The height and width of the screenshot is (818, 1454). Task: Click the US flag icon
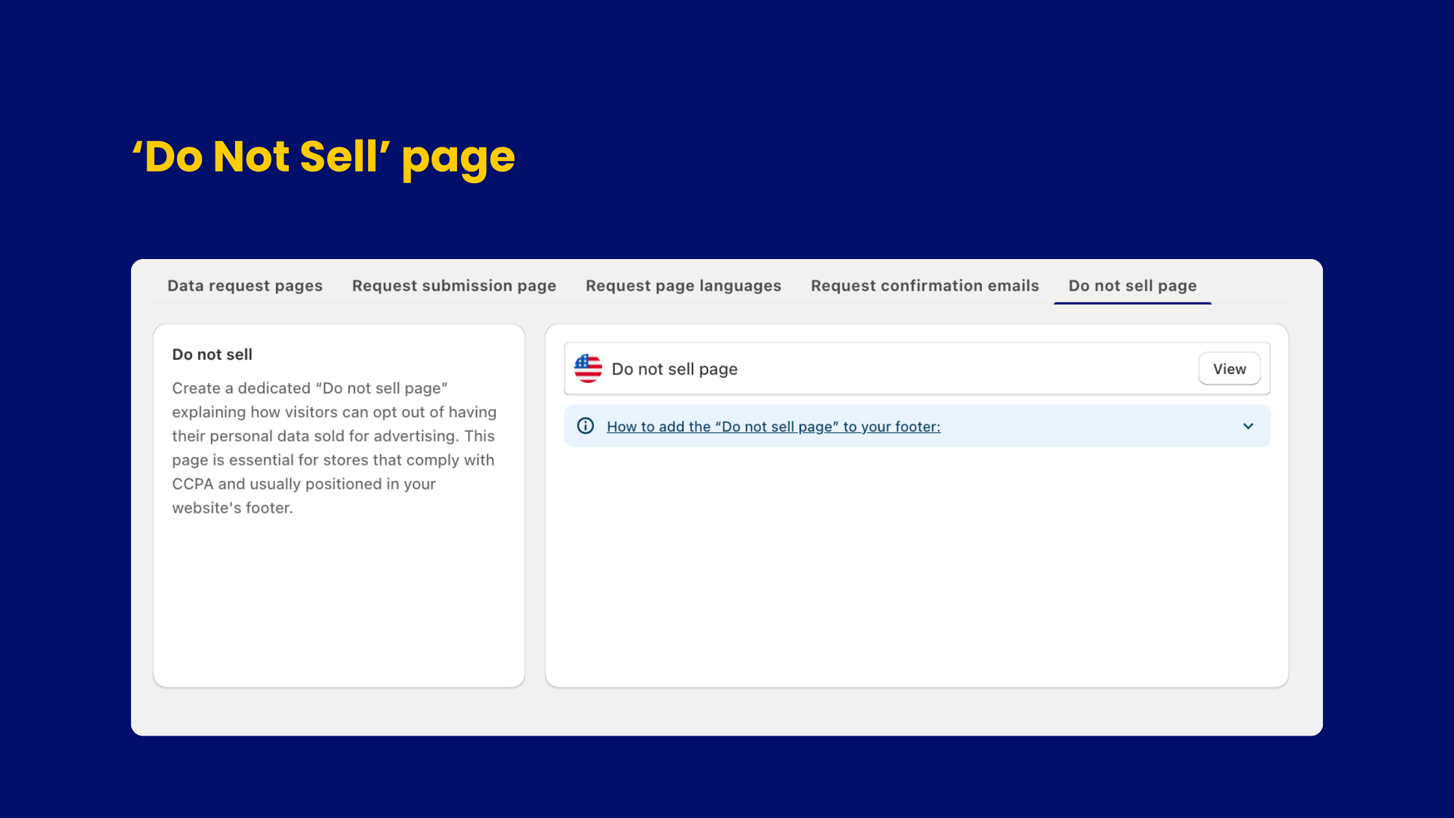[x=588, y=369]
